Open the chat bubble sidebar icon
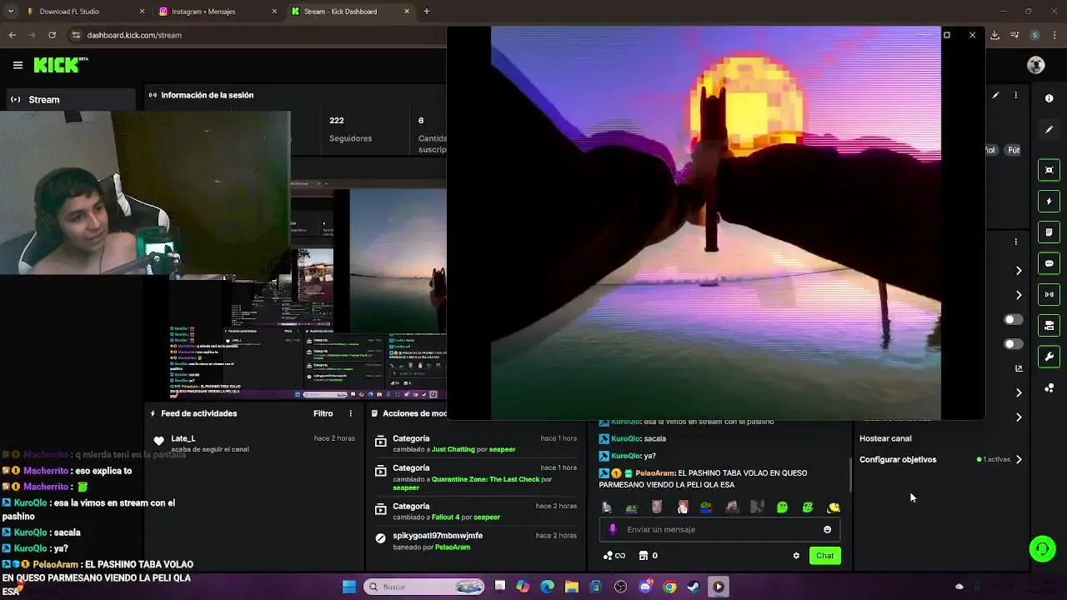This screenshot has height=600, width=1067. click(x=1049, y=263)
